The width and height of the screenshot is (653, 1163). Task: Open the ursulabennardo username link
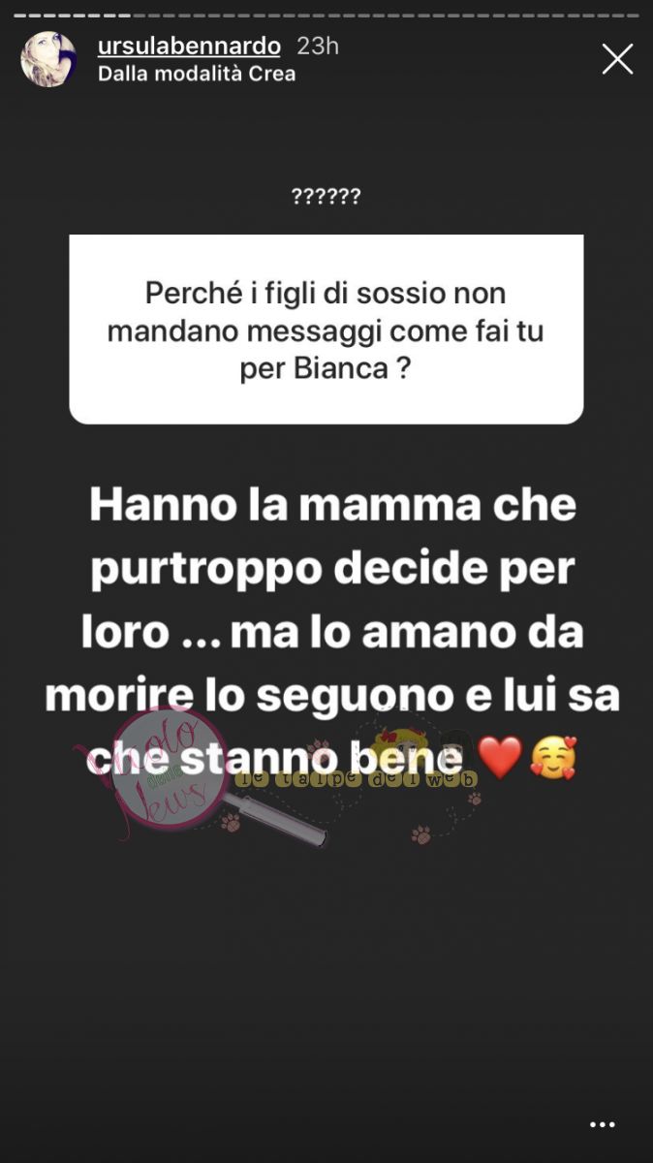[x=189, y=46]
